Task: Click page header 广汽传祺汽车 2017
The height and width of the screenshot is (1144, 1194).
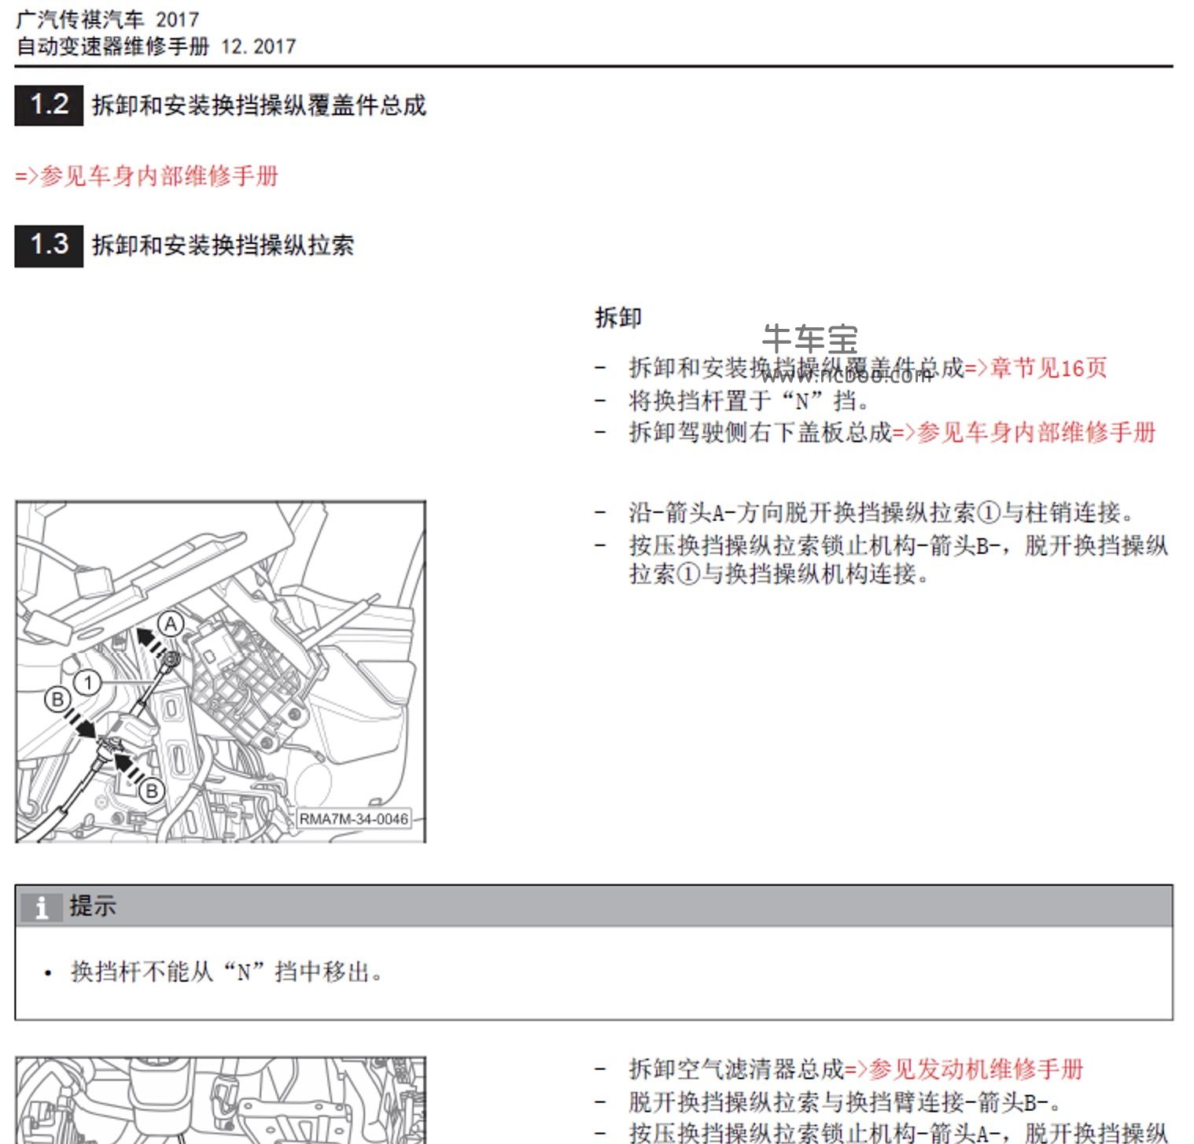Action: [x=107, y=19]
